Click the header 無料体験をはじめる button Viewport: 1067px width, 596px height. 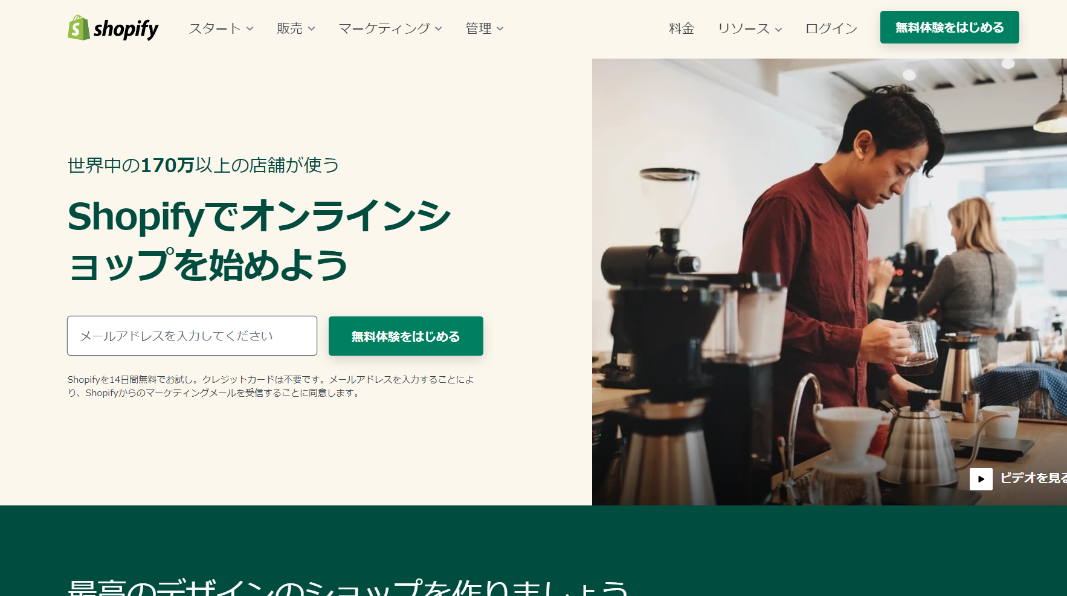coord(949,27)
